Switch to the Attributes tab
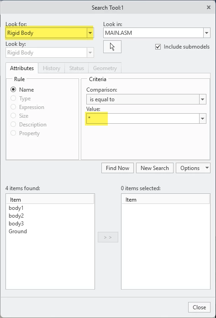 tap(22, 68)
